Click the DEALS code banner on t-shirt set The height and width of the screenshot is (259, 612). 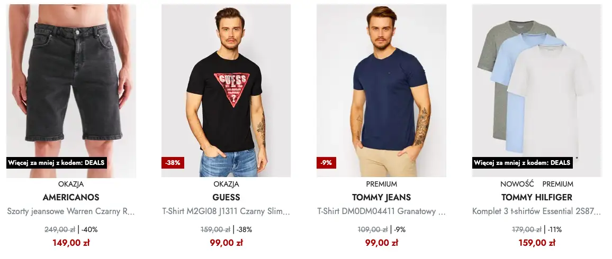[x=522, y=163]
